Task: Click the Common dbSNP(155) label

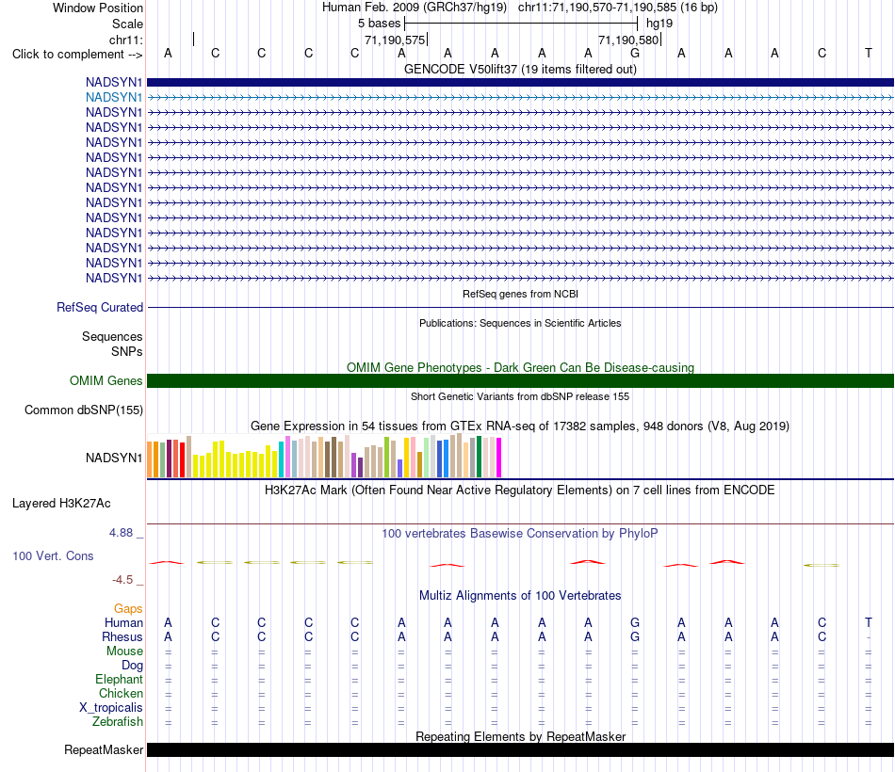Action: (x=84, y=410)
